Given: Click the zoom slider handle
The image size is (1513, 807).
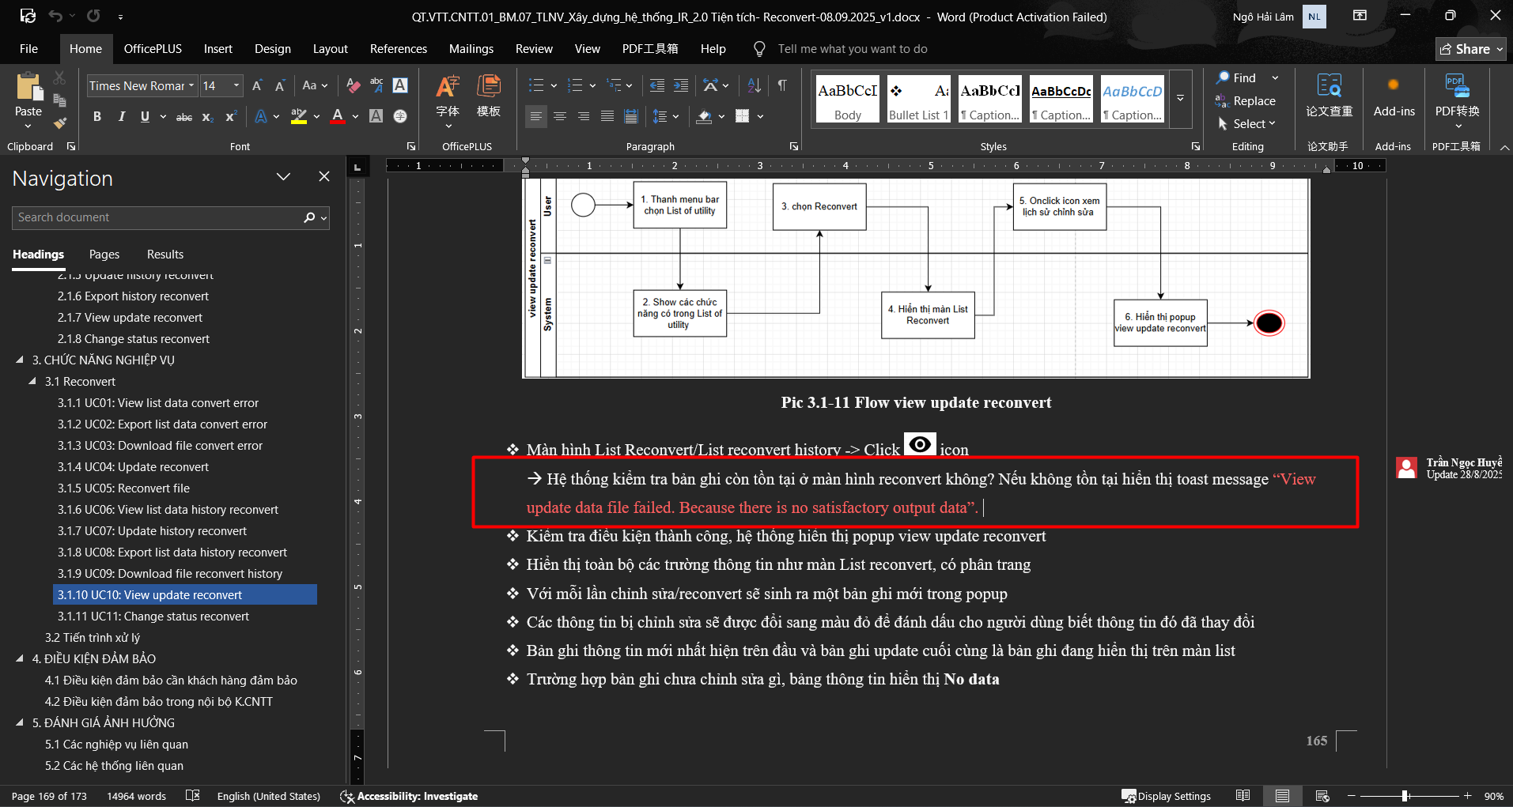Looking at the screenshot, I should 1405,796.
